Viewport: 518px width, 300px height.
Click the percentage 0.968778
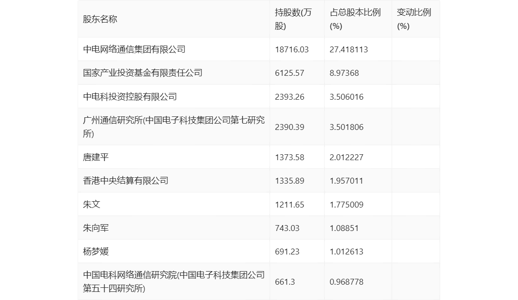pos(346,282)
